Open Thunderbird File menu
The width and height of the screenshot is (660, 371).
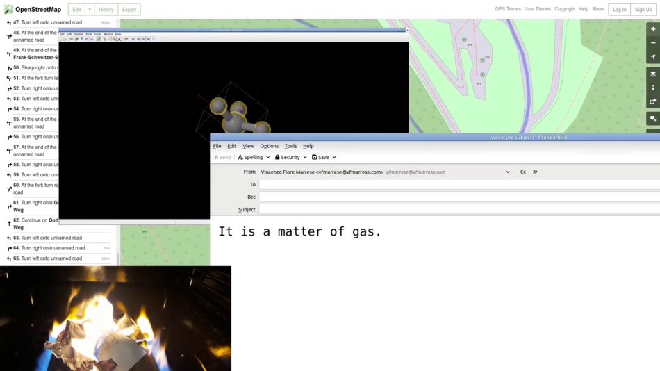pyautogui.click(x=217, y=146)
